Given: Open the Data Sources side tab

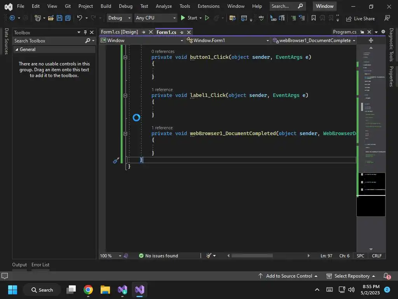Looking at the screenshot, I should [x=7, y=41].
